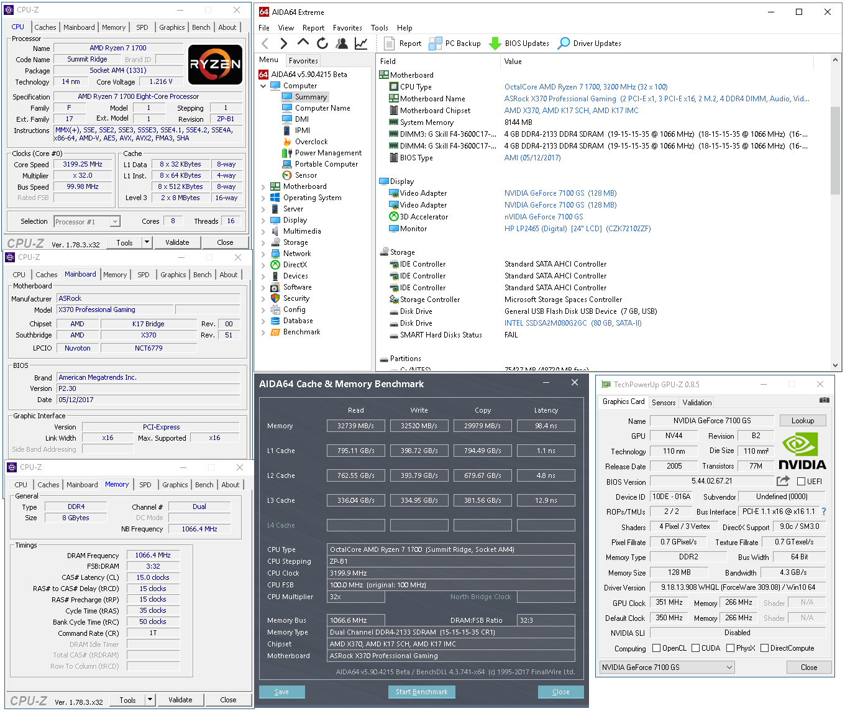Open Tools dropdown arrow in bottom CPU-Z
The width and height of the screenshot is (845, 711).
click(x=150, y=700)
